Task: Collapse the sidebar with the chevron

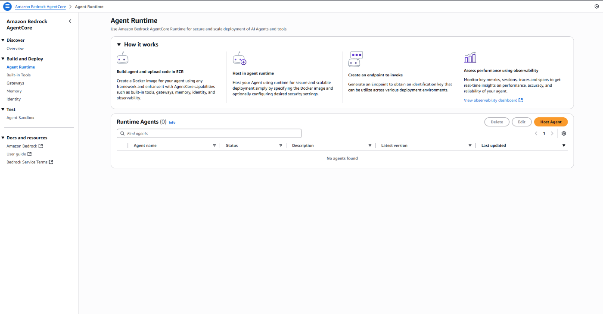Action: point(70,21)
